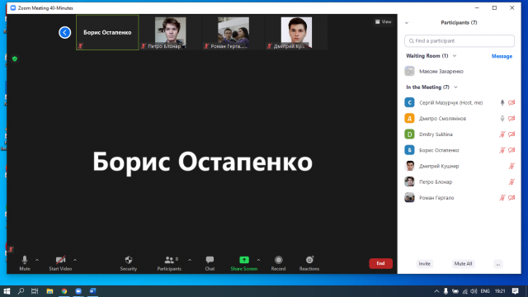
Task: Click muted mic icon for Борис Остапенко row
Action: pos(502,150)
